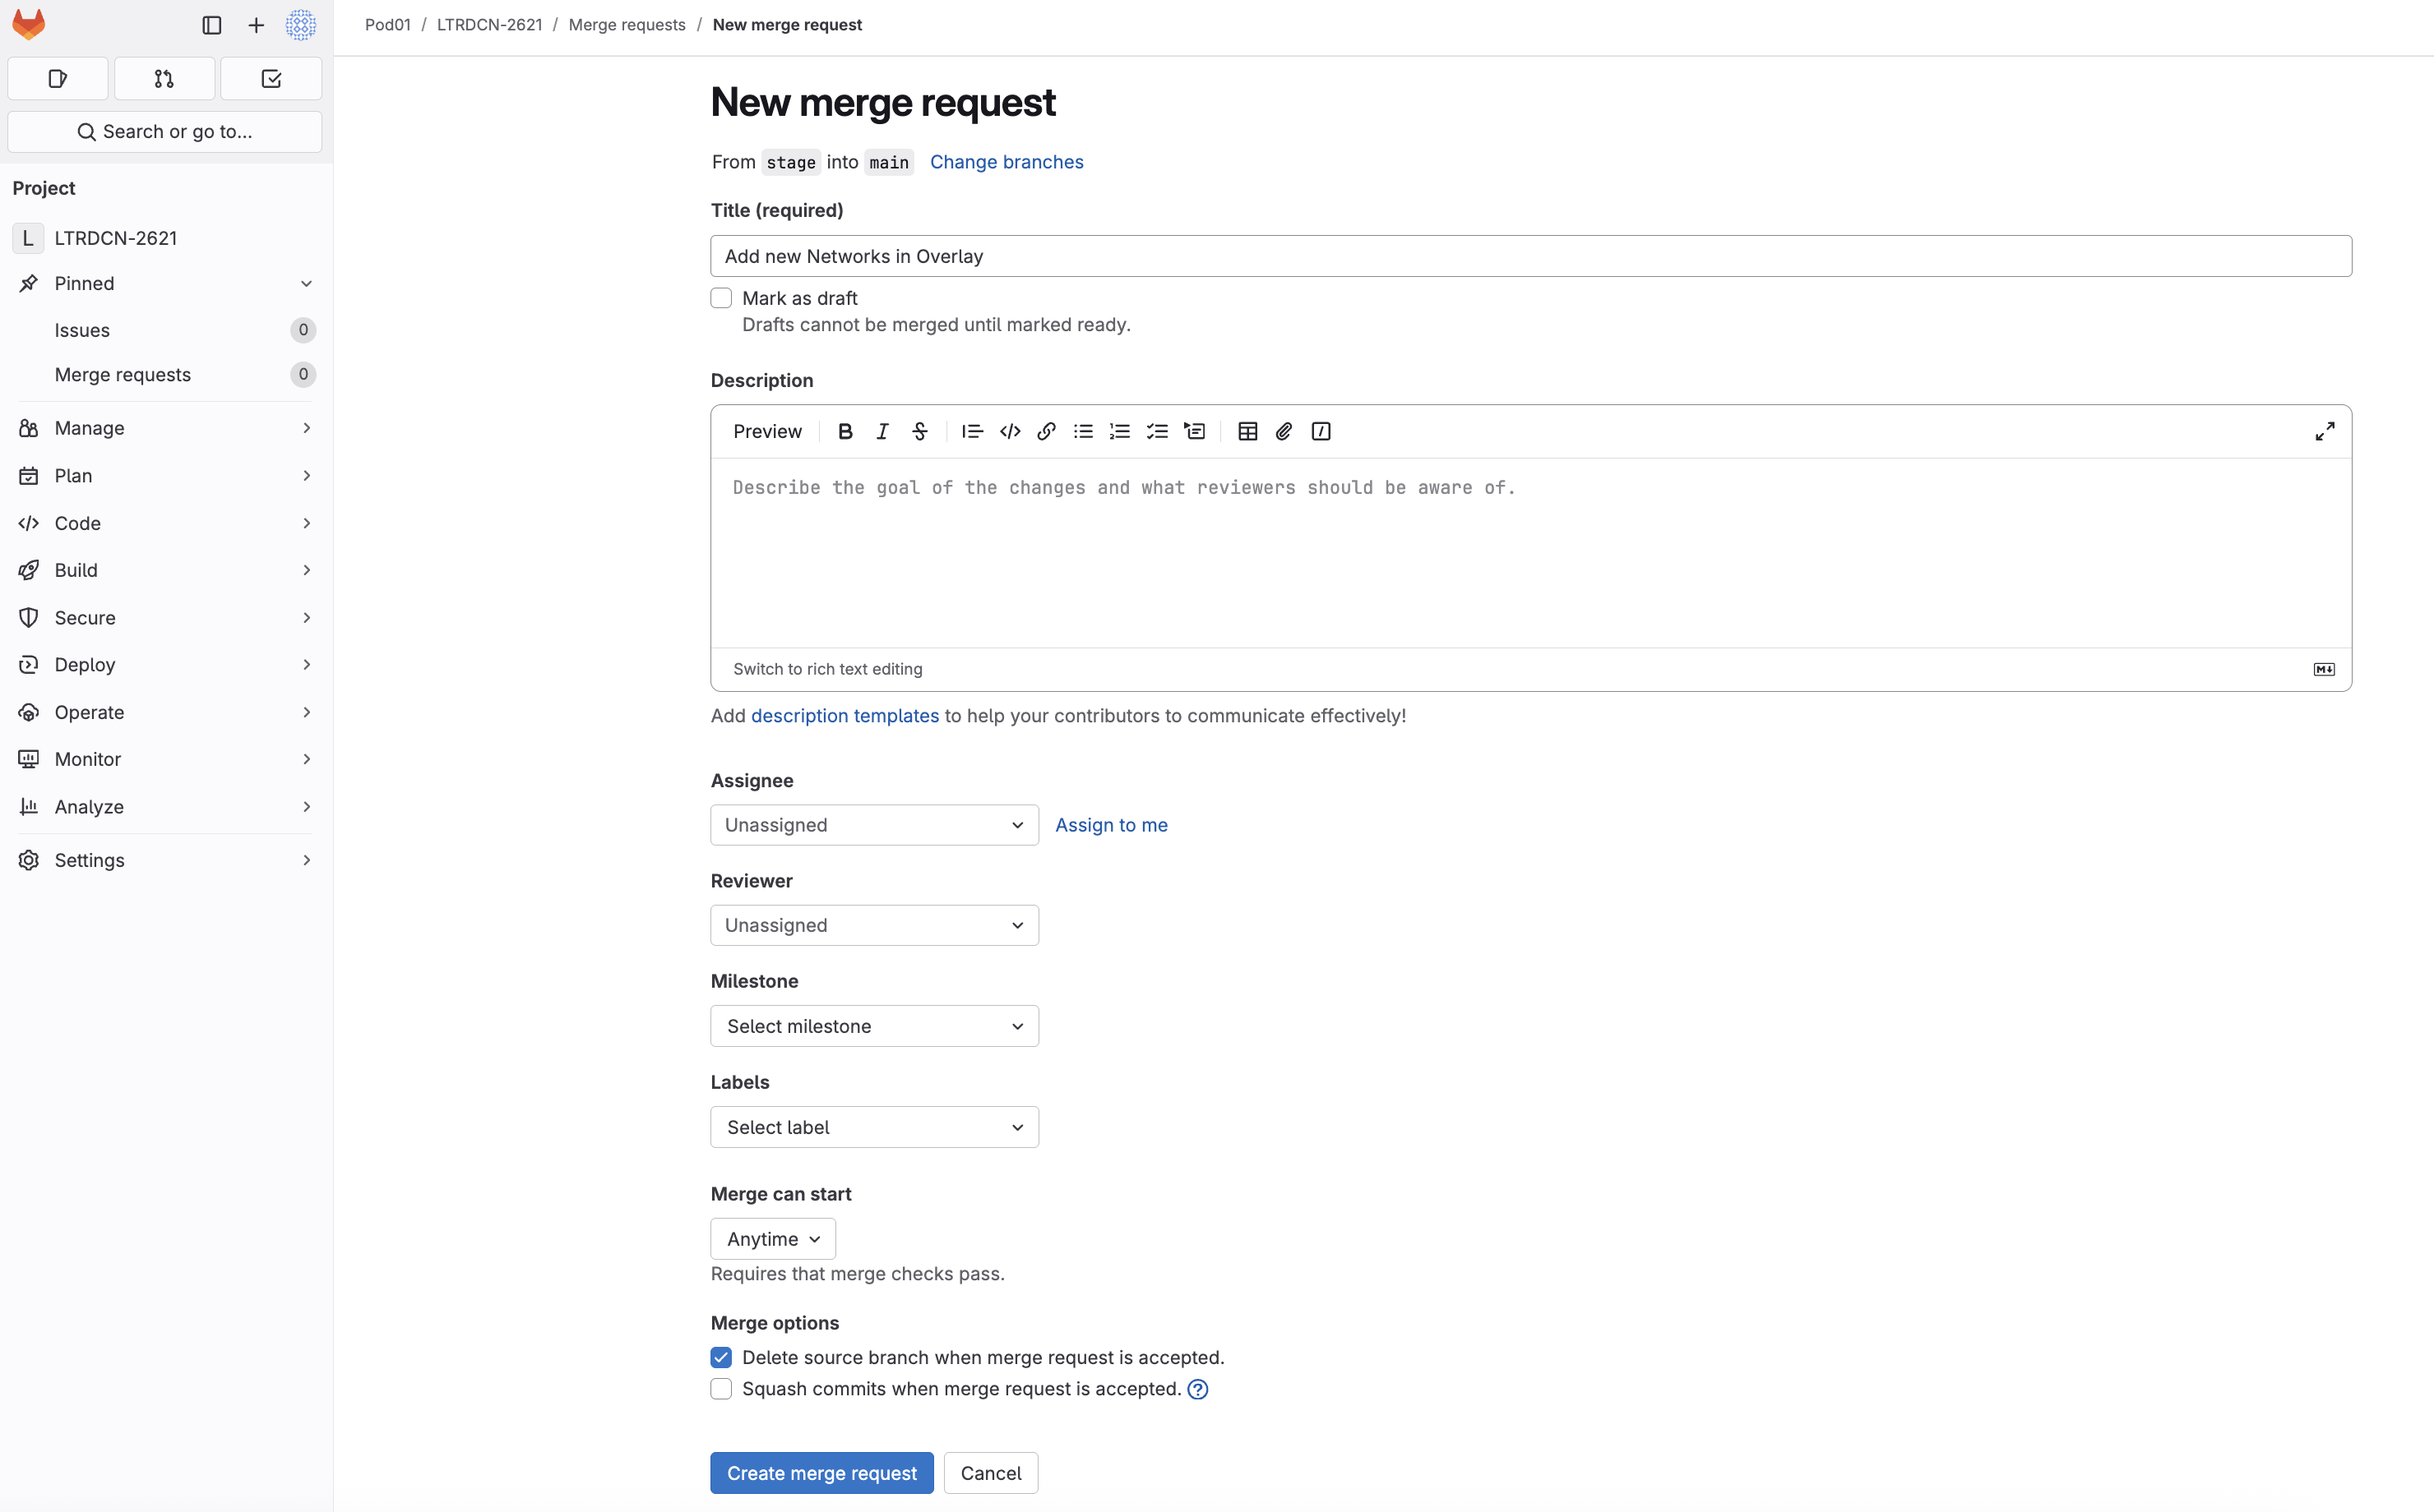This screenshot has width=2434, height=1512.
Task: Apply bold formatting in description toolbar
Action: [845, 431]
